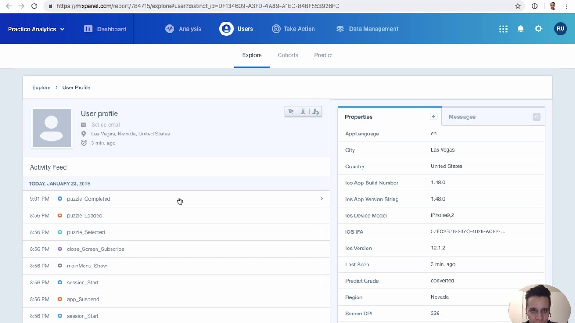Open the Dashboard section
The height and width of the screenshot is (323, 575).
coord(106,29)
